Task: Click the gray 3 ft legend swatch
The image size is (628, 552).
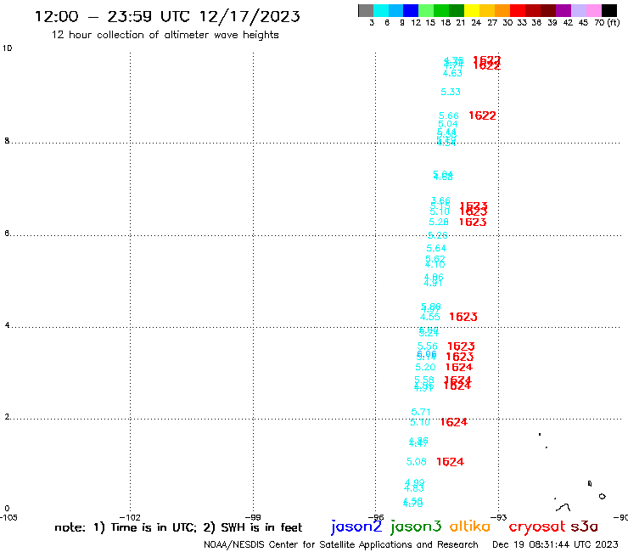Action: click(366, 10)
